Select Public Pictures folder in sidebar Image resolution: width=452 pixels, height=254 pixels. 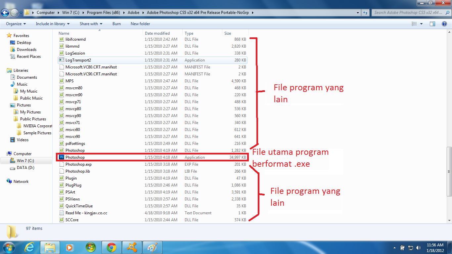click(33, 119)
